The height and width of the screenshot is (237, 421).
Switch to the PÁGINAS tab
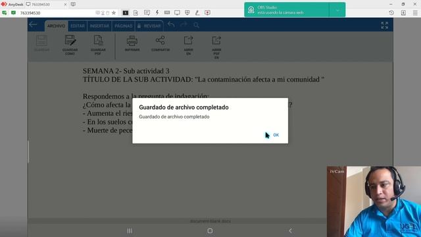pos(123,26)
